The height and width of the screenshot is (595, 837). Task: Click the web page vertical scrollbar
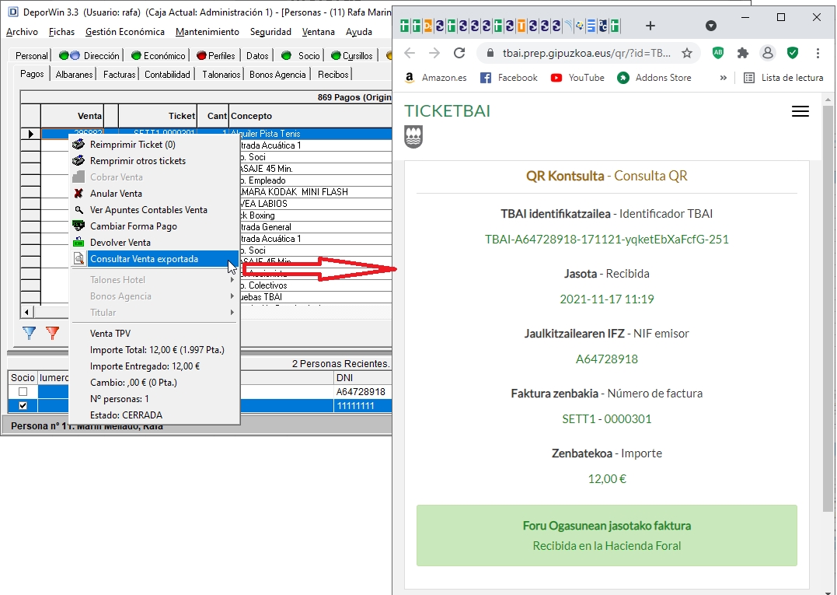click(828, 309)
